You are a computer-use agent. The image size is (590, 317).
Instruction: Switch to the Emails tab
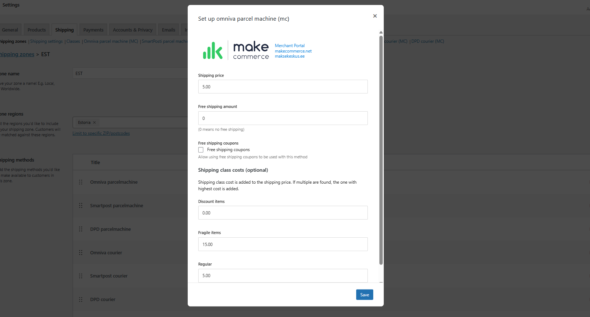[168, 30]
